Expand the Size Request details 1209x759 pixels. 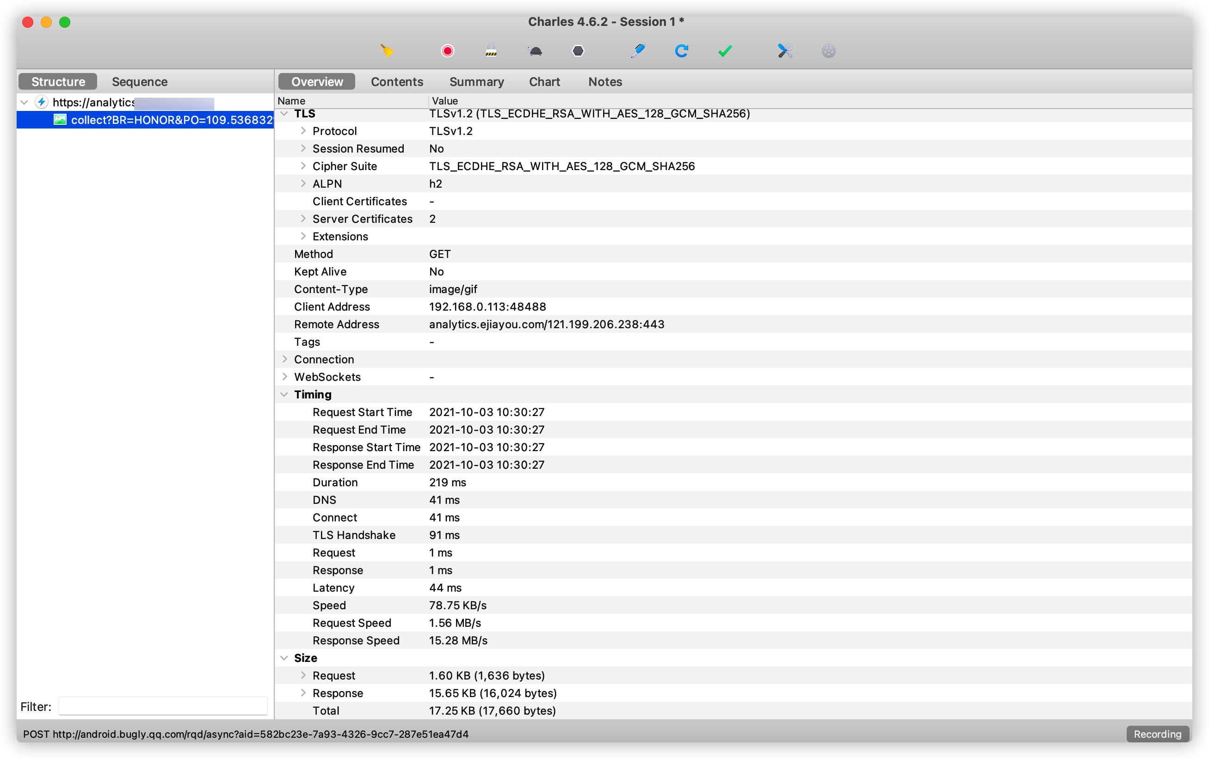pyautogui.click(x=300, y=675)
